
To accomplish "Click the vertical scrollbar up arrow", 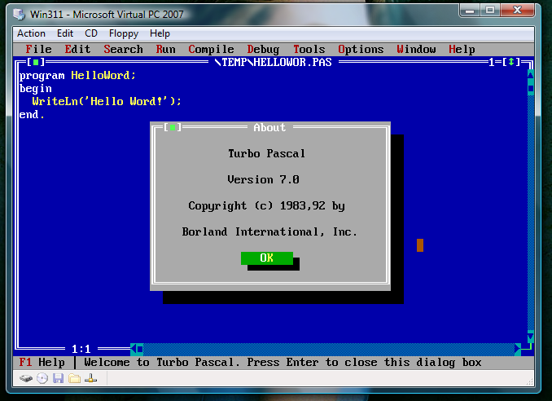I will [531, 74].
